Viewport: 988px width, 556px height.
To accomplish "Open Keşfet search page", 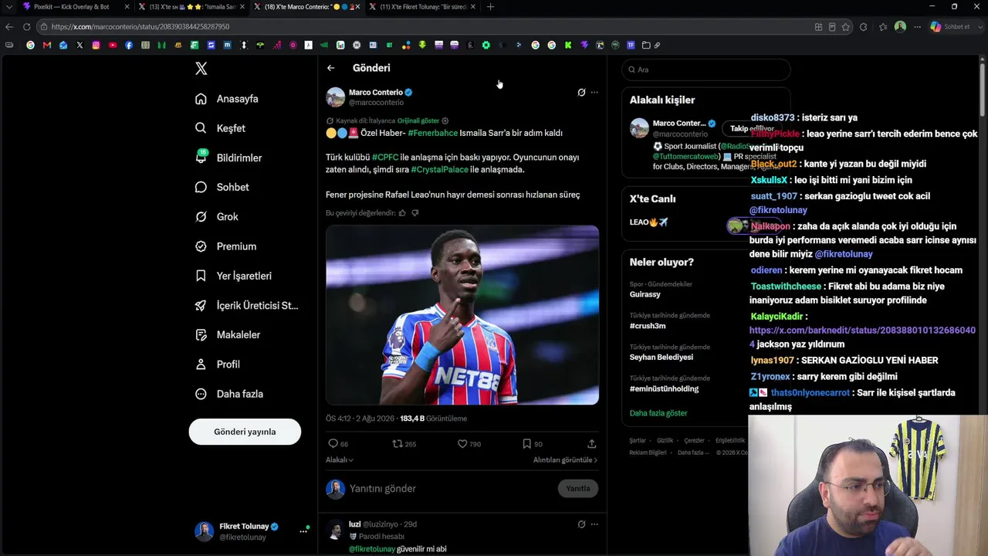I will (221, 128).
